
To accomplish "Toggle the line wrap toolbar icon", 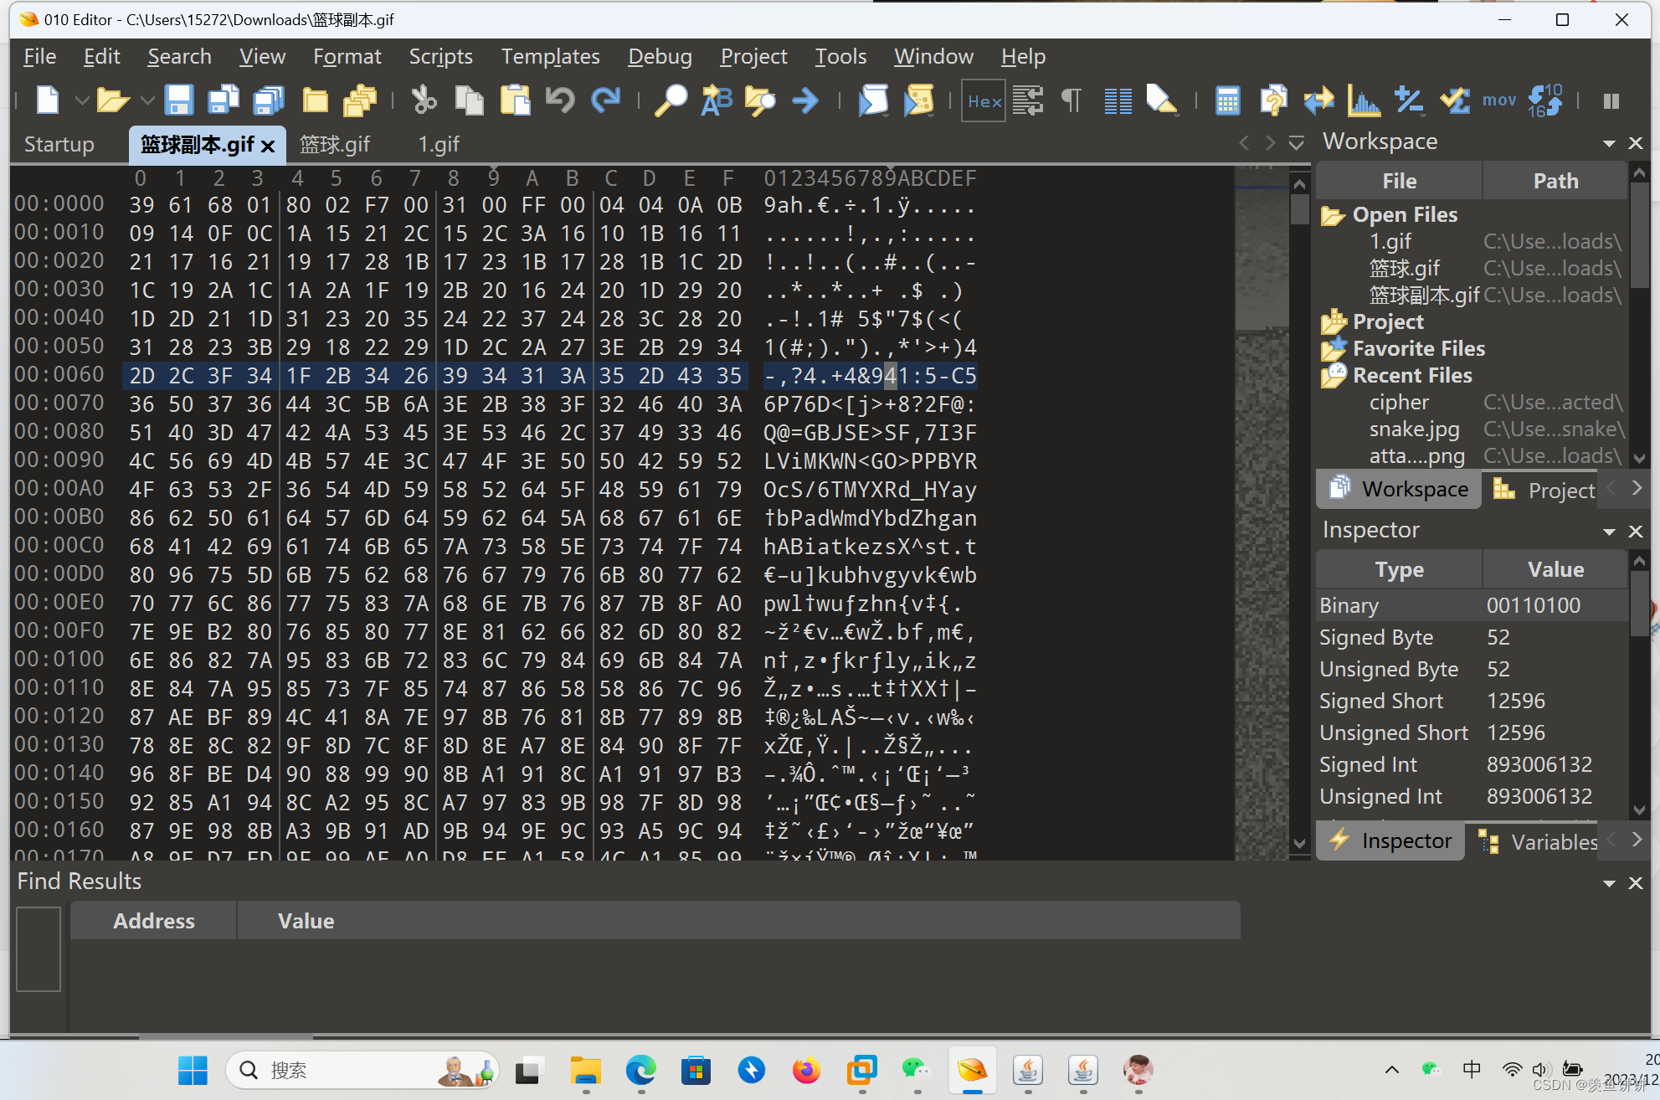I will (1028, 100).
